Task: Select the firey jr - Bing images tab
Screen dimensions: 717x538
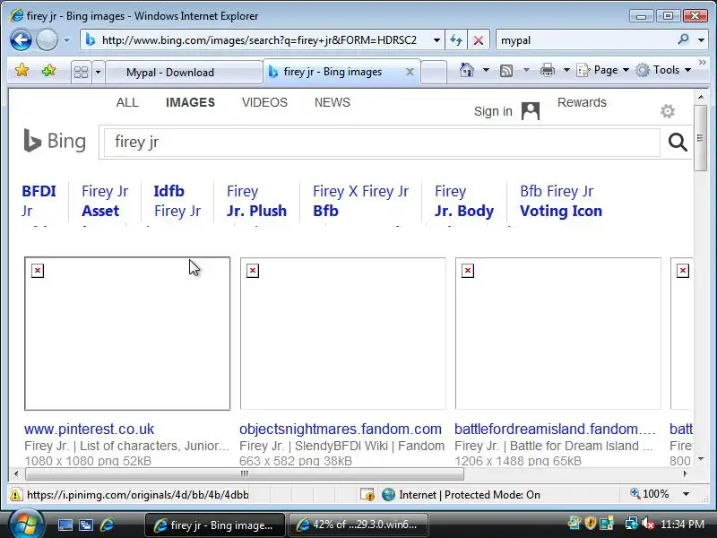Action: coord(333,72)
